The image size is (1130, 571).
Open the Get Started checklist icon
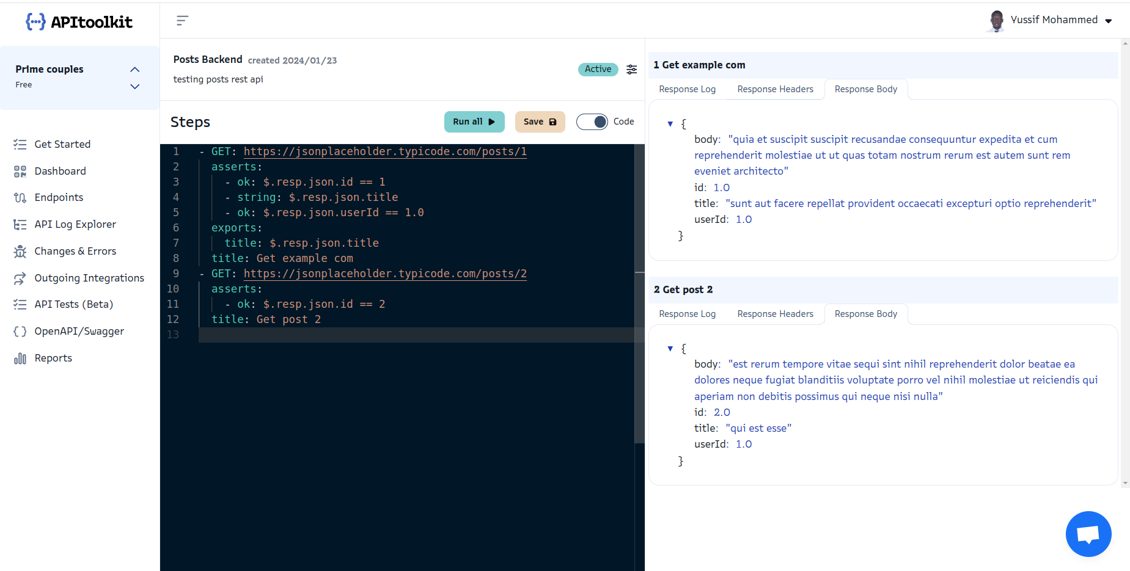[x=20, y=144]
